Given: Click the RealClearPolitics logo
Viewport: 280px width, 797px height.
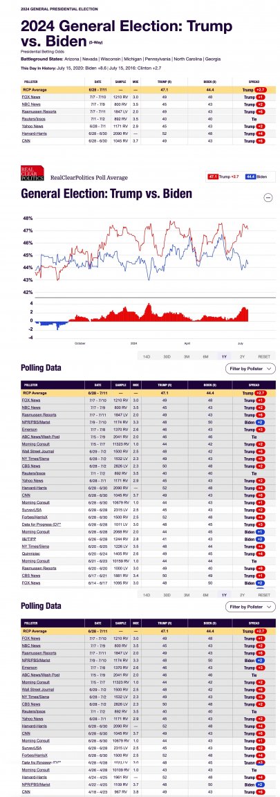Looking at the screenshot, I should pyautogui.click(x=32, y=173).
